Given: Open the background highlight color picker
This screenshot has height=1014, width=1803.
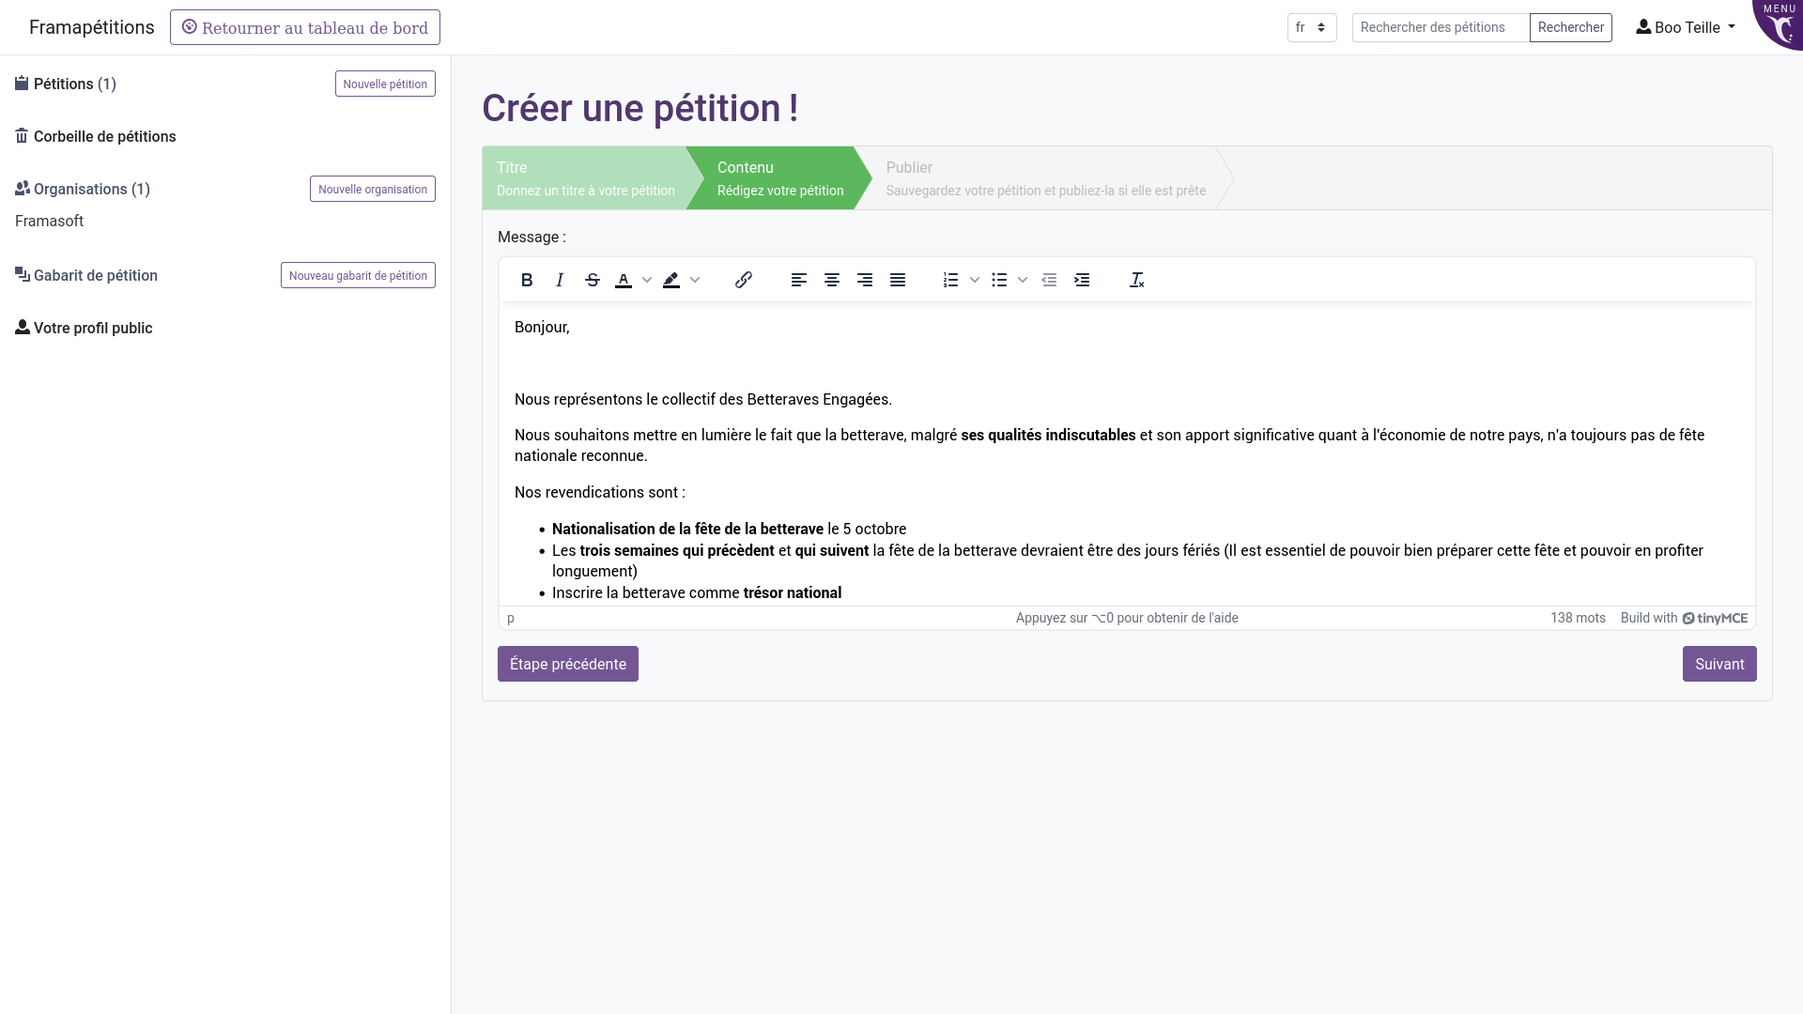Looking at the screenshot, I should [x=695, y=280].
